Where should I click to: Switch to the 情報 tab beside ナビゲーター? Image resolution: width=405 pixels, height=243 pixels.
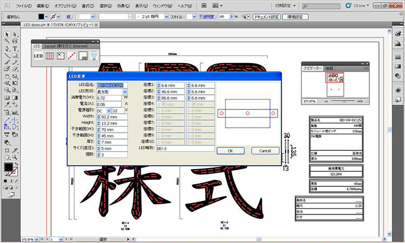(329, 68)
